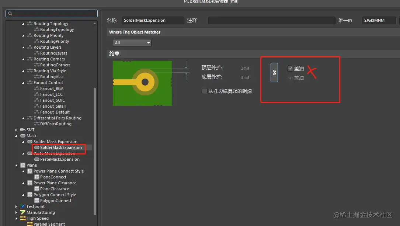Click the 顶层外扩 3mil value
Screen dimensions: 400x226
(x=245, y=68)
